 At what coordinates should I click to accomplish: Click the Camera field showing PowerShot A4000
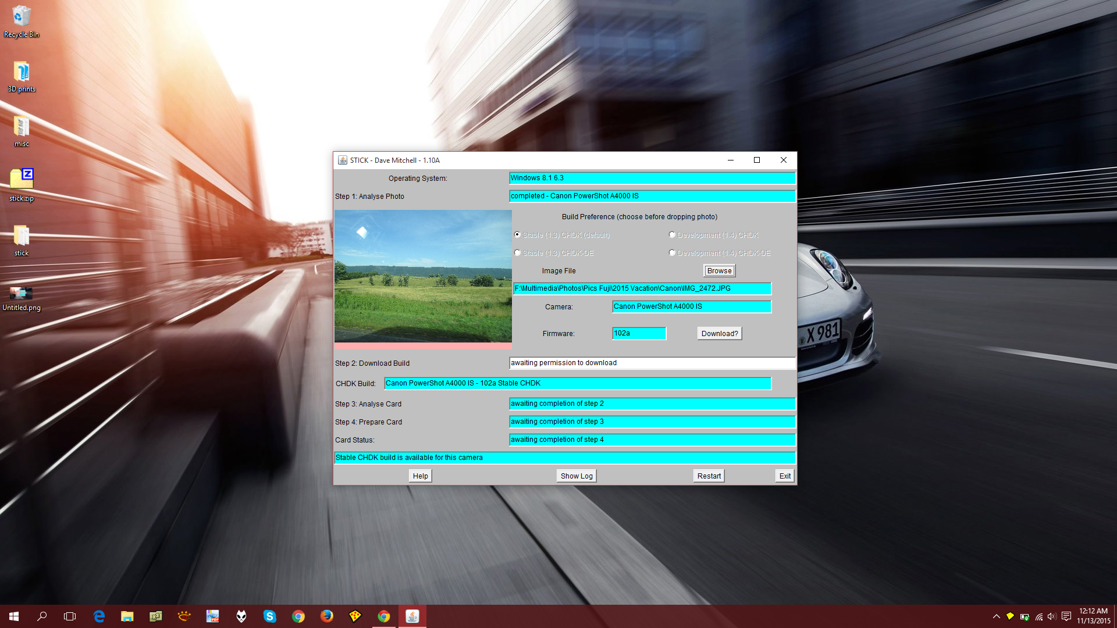[x=692, y=306]
